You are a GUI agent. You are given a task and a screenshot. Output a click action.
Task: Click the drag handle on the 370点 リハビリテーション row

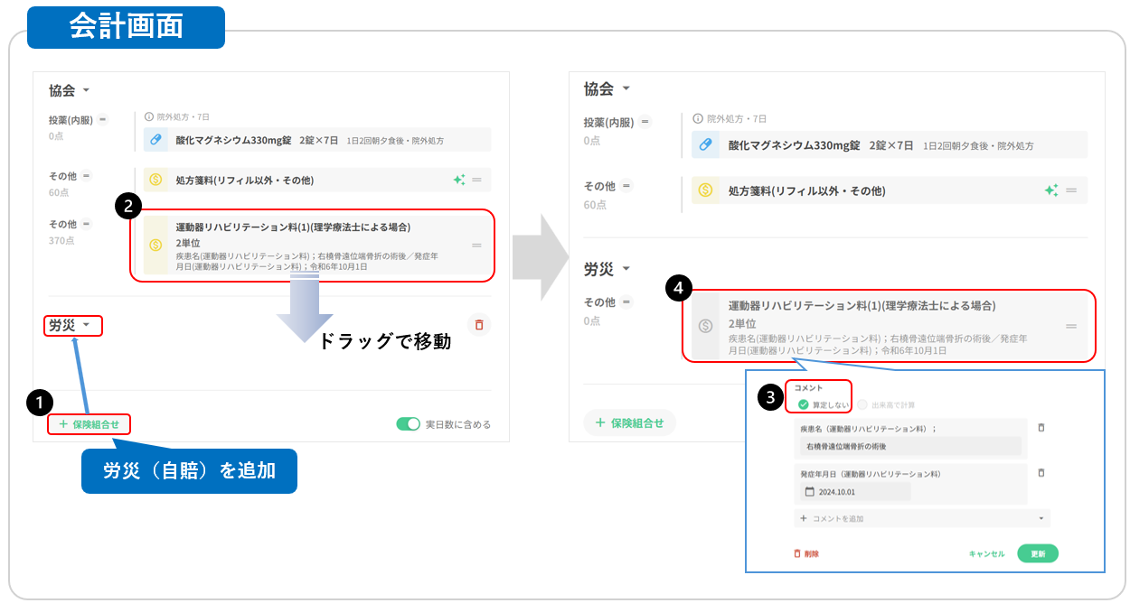click(x=476, y=245)
